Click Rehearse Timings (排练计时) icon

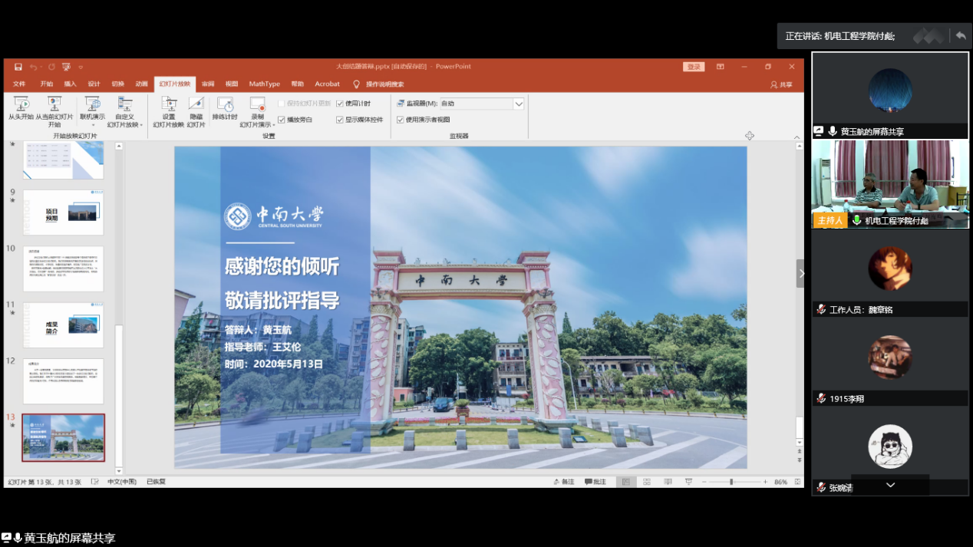tap(225, 108)
